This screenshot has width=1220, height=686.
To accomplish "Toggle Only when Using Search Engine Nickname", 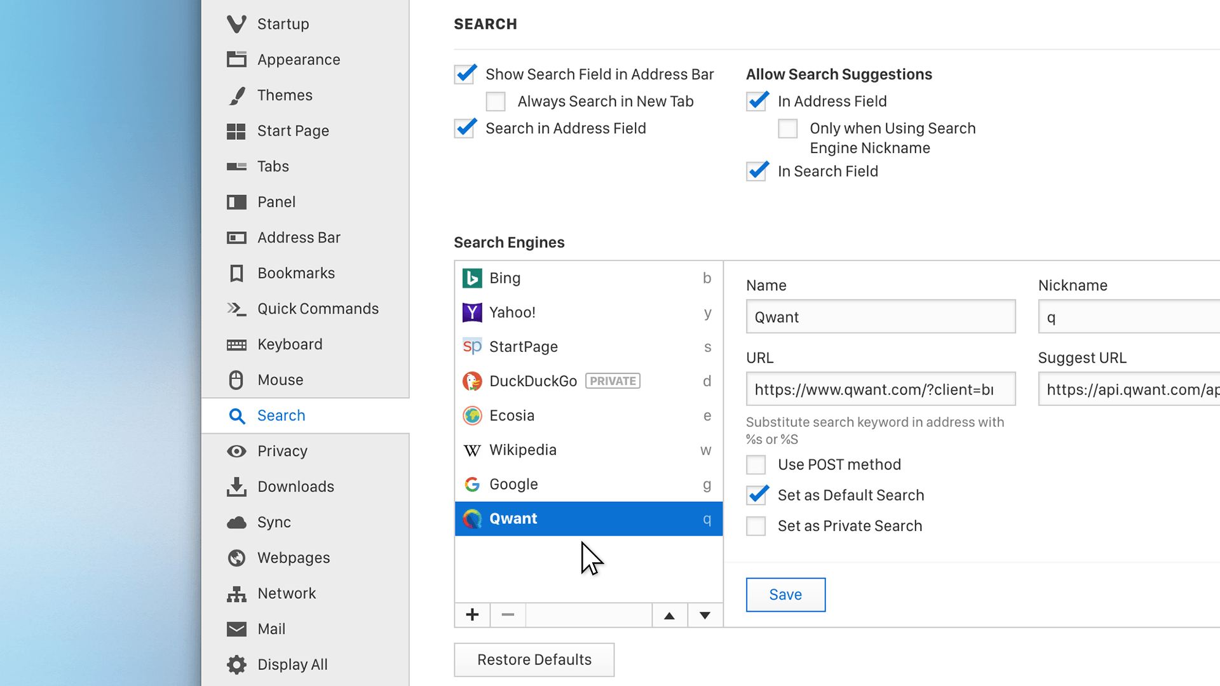I will [x=788, y=129].
